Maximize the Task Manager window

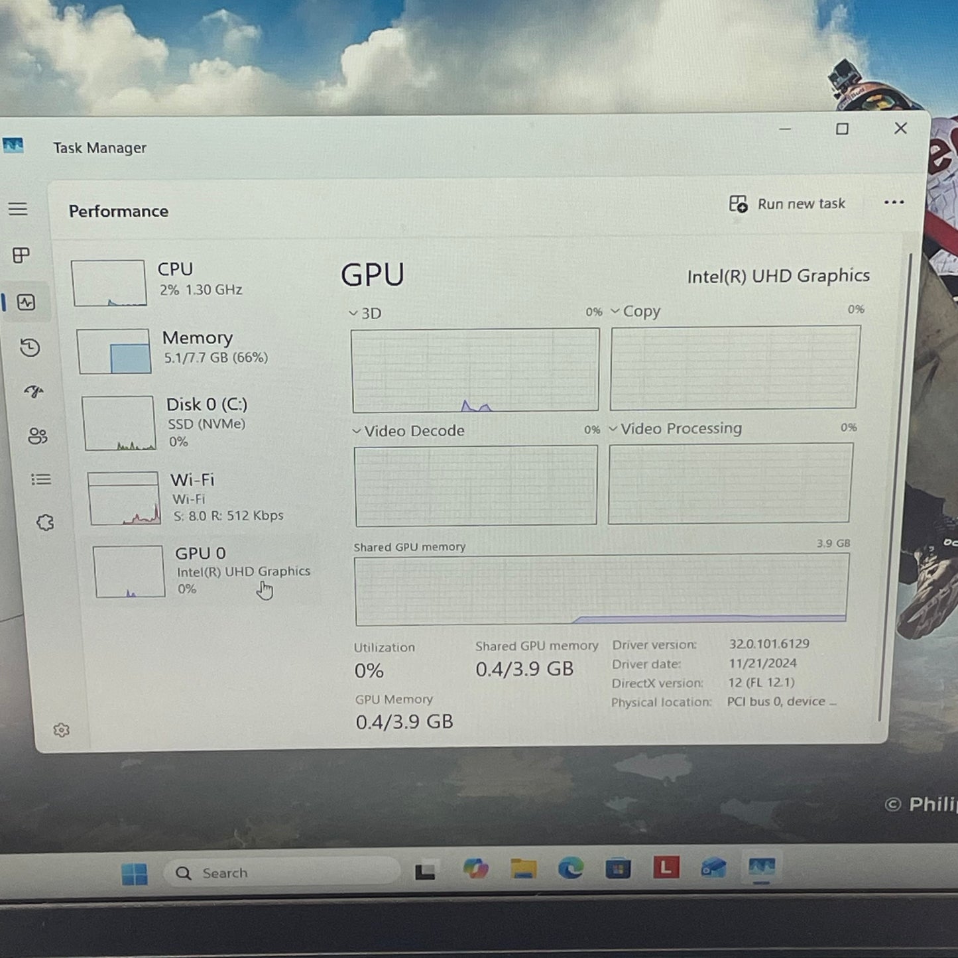(842, 129)
